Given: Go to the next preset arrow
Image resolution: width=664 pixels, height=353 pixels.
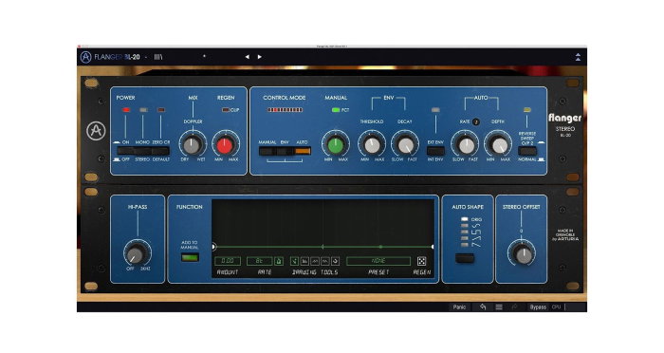Looking at the screenshot, I should tap(260, 57).
